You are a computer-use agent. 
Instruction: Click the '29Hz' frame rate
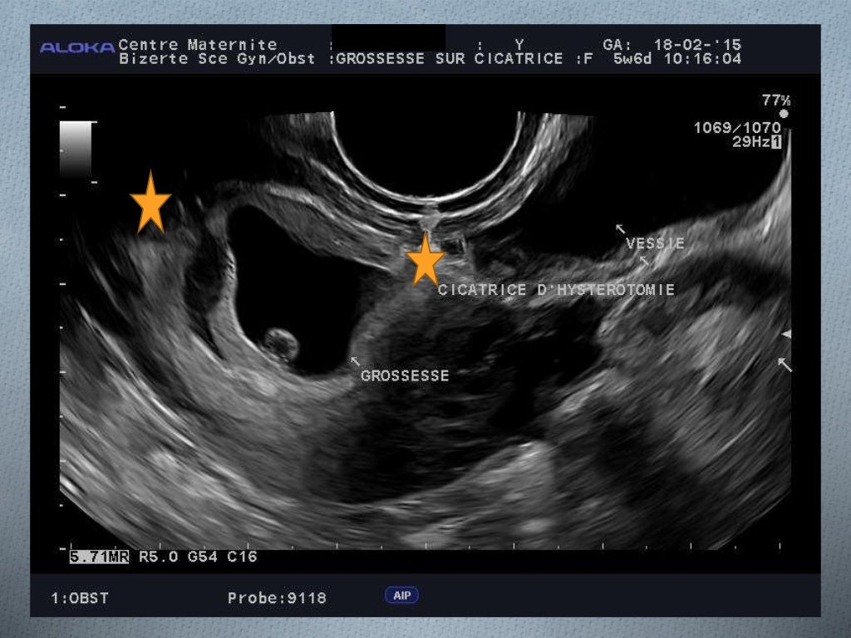pos(751,142)
